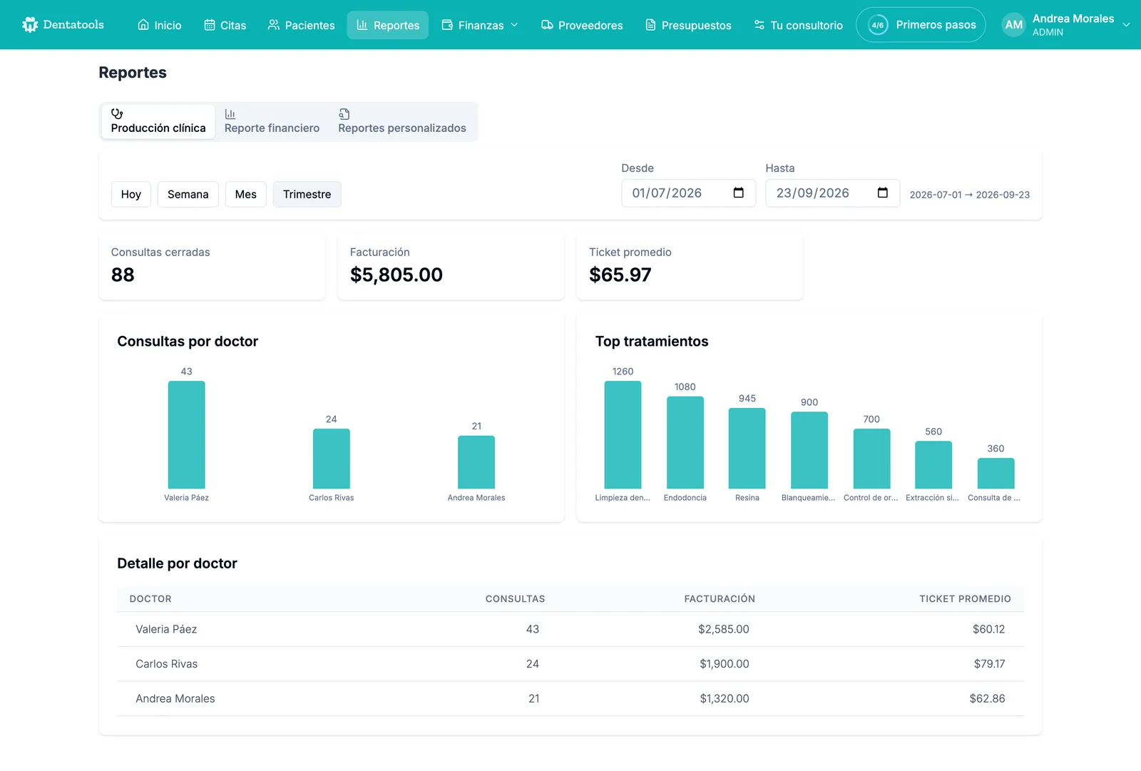Click the Valeria Páez bar in chart
Image resolution: width=1141 pixels, height=771 pixels.
click(x=187, y=434)
